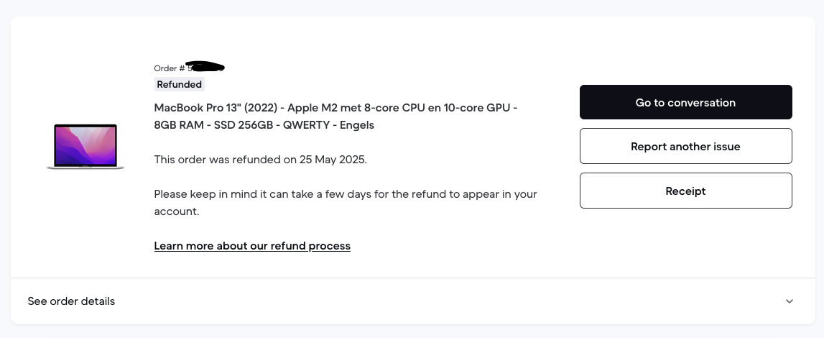The width and height of the screenshot is (824, 338).
Task: Click the 'Please keep in mind' refund note
Action: click(x=346, y=202)
